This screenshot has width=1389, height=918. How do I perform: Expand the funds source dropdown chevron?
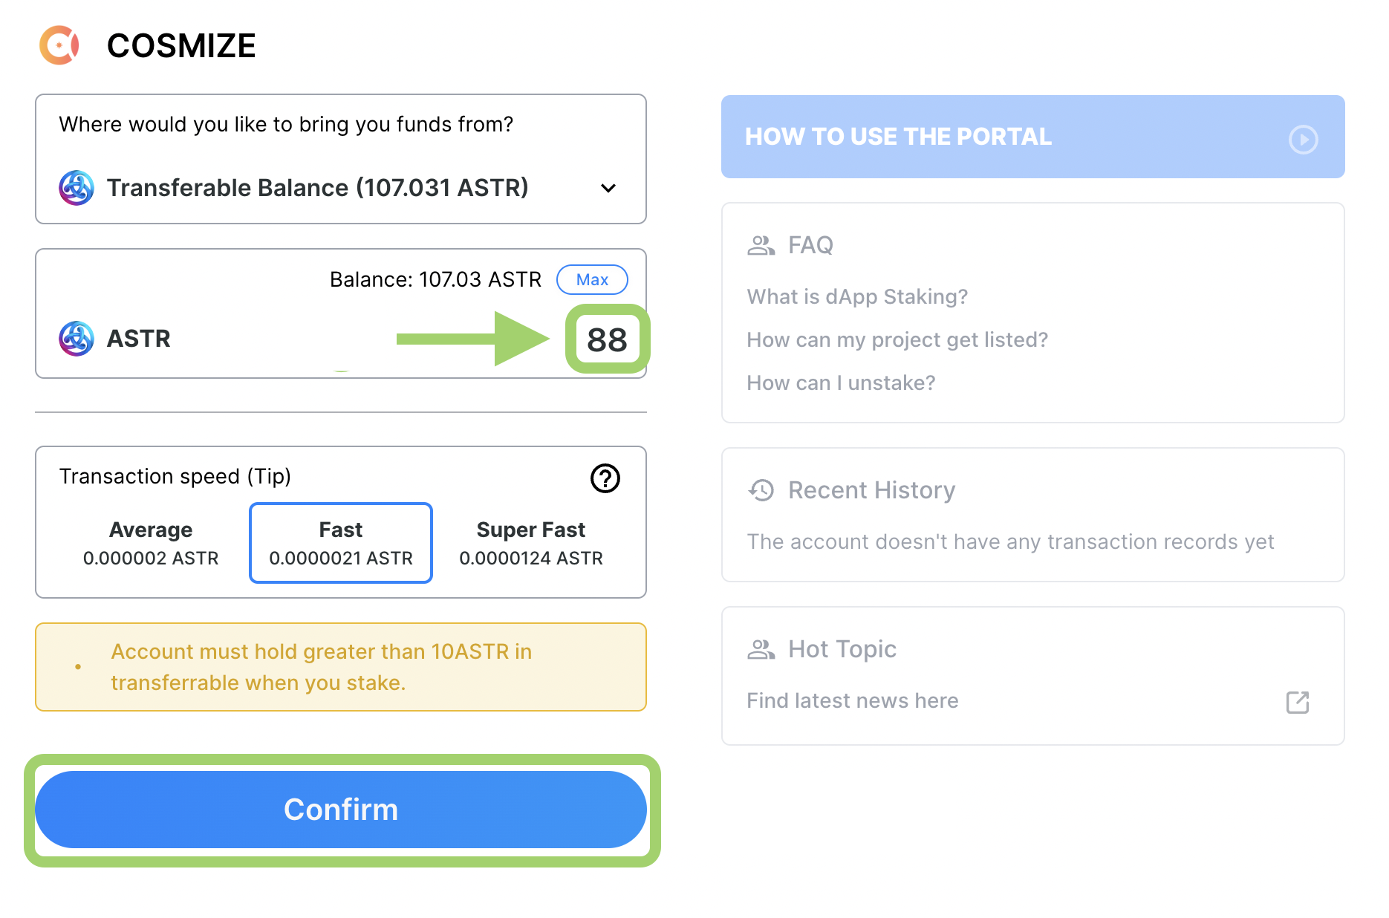click(x=608, y=188)
